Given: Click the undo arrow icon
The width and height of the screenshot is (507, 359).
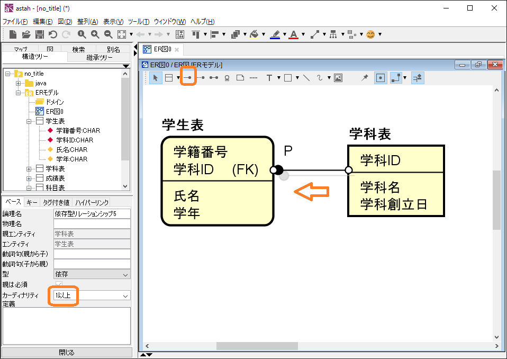Looking at the screenshot, I should coord(53,34).
